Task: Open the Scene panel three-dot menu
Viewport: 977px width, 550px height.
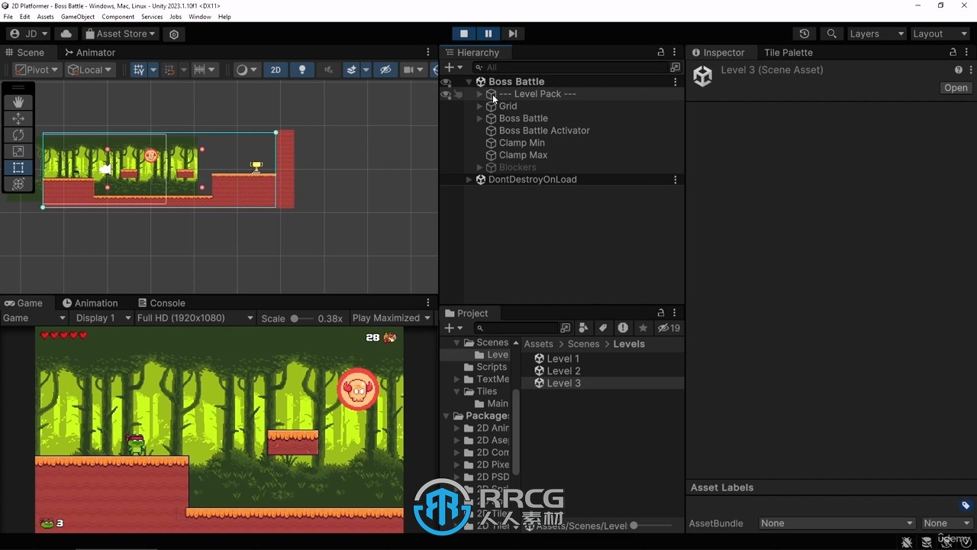Action: coord(428,53)
